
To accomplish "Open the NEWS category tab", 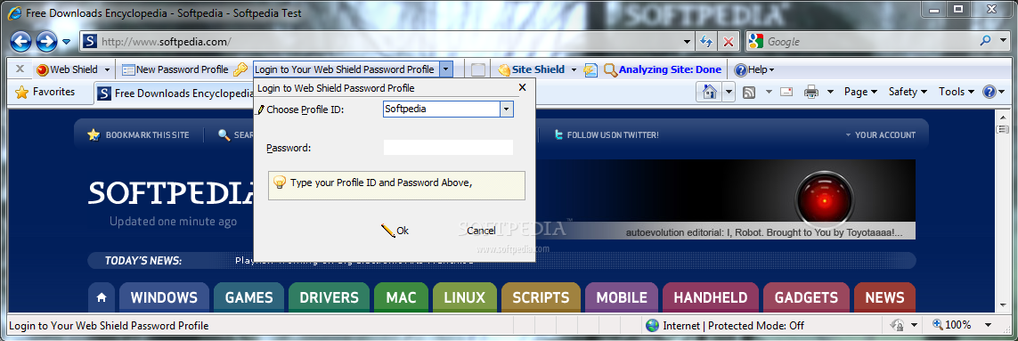I will click(x=885, y=298).
